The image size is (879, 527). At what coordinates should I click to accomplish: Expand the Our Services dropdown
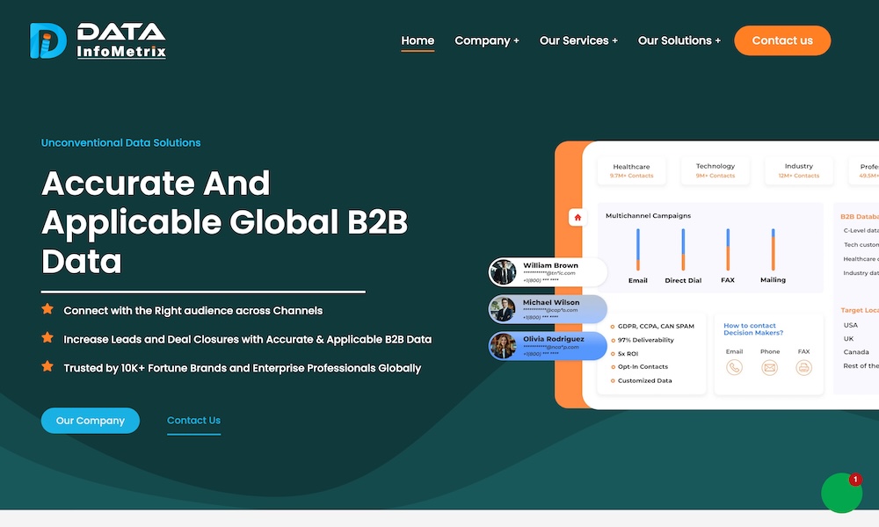578,40
